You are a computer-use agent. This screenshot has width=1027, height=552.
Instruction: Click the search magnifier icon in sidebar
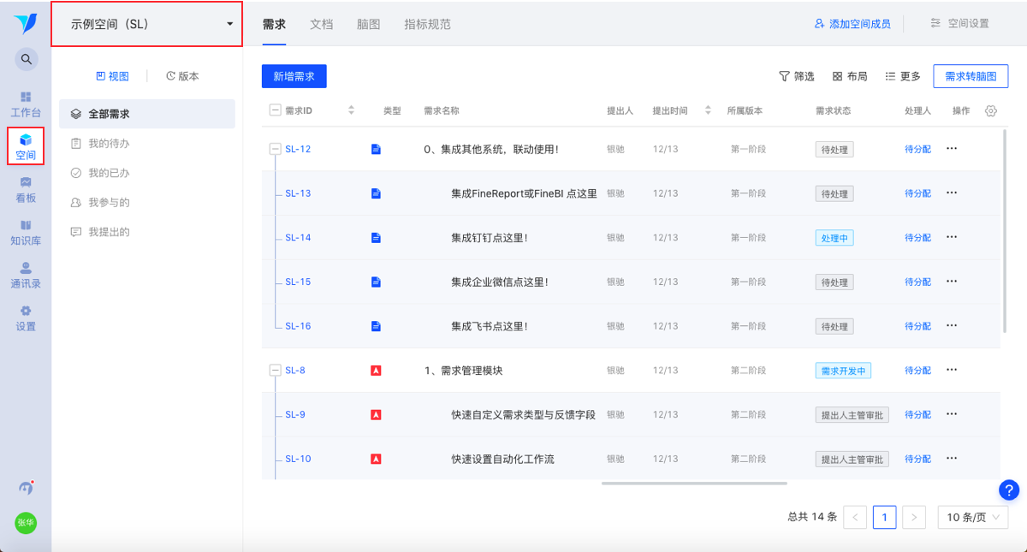(x=26, y=59)
